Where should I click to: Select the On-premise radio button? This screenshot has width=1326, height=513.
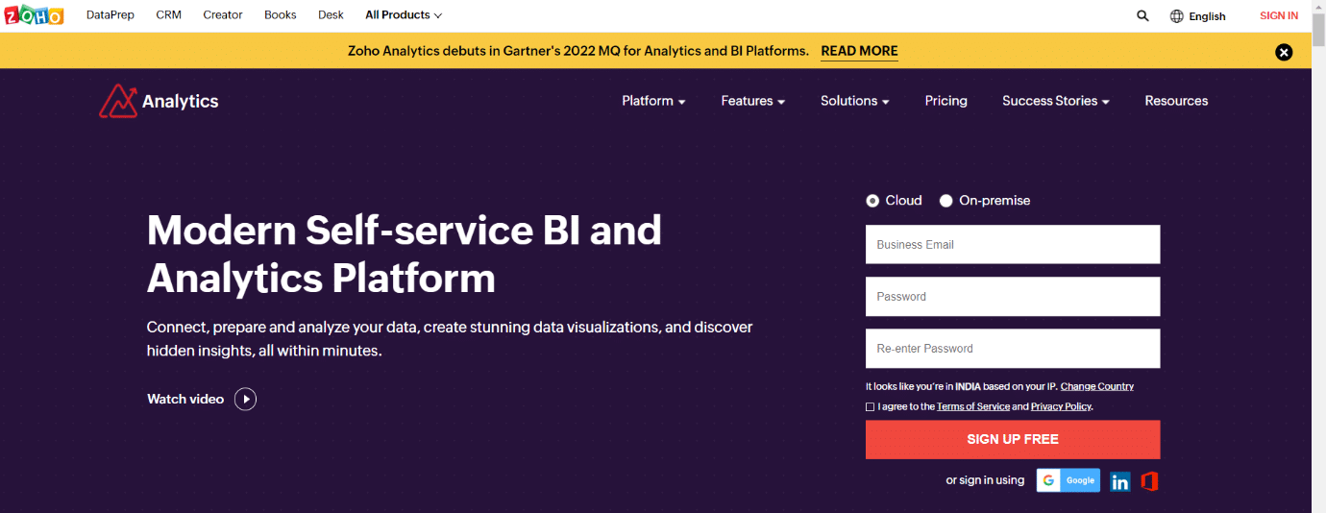[946, 201]
